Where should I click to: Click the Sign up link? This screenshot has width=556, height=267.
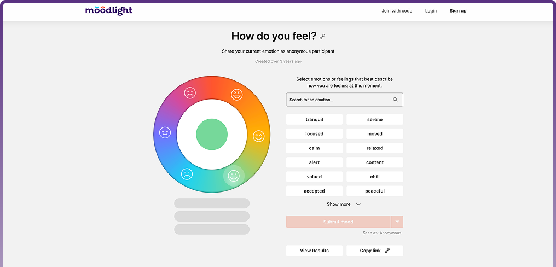tap(458, 11)
